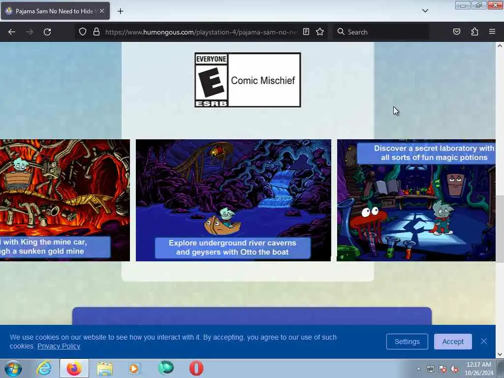Reload the current page
The image size is (504, 378).
(47, 32)
